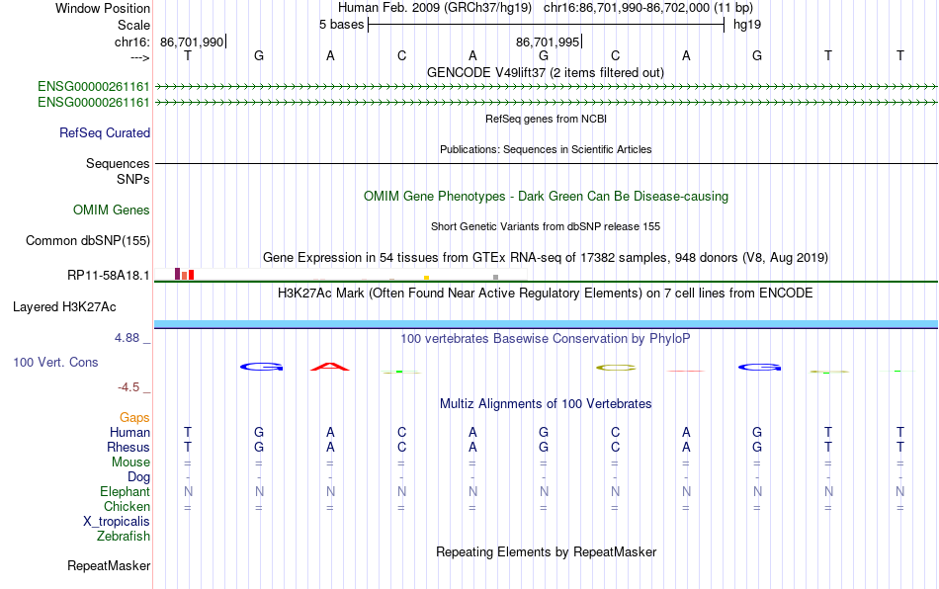Click the red A PhyloP logo letter
The width and height of the screenshot is (939, 589).
pyautogui.click(x=330, y=367)
